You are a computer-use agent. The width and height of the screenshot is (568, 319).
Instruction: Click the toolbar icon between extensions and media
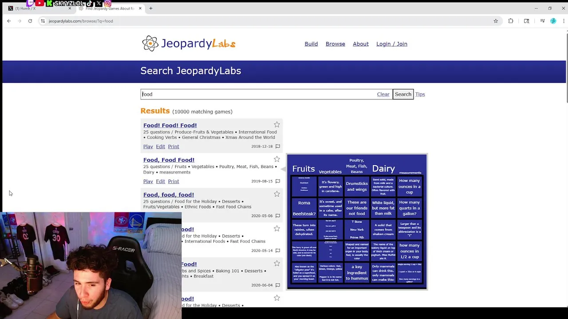527,21
